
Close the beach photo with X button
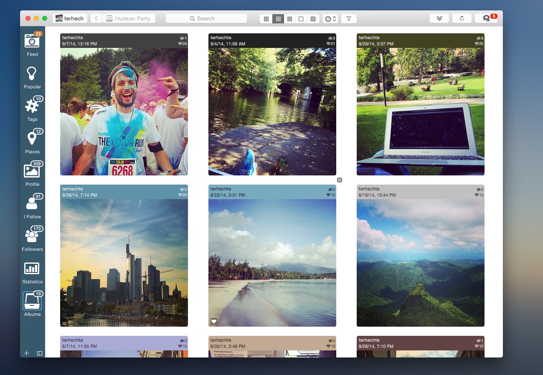tap(340, 180)
